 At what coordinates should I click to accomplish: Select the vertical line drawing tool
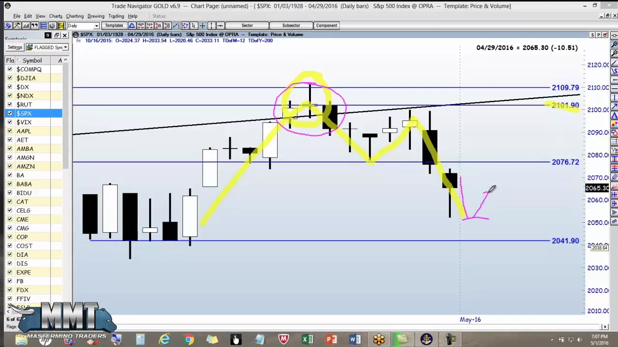coord(614,98)
